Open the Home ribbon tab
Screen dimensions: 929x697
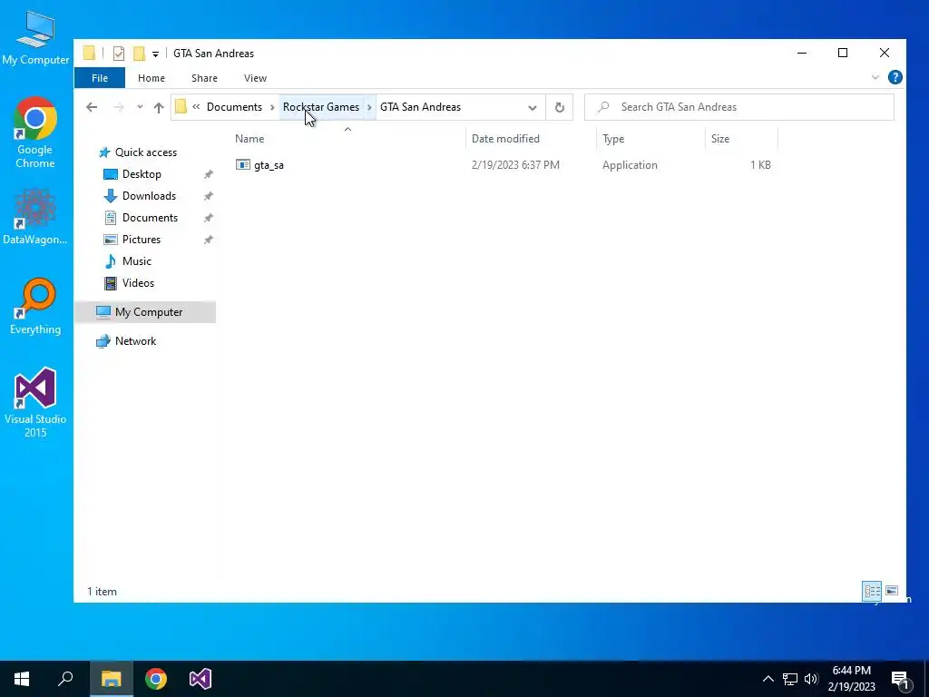(x=152, y=78)
